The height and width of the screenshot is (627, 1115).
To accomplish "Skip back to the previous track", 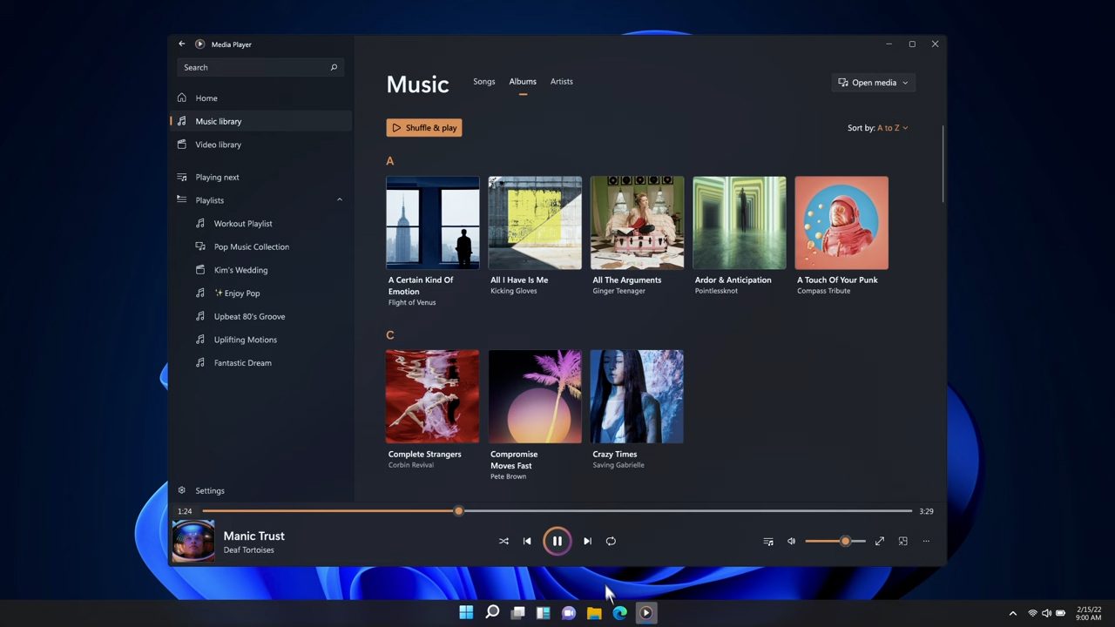I will coord(527,541).
